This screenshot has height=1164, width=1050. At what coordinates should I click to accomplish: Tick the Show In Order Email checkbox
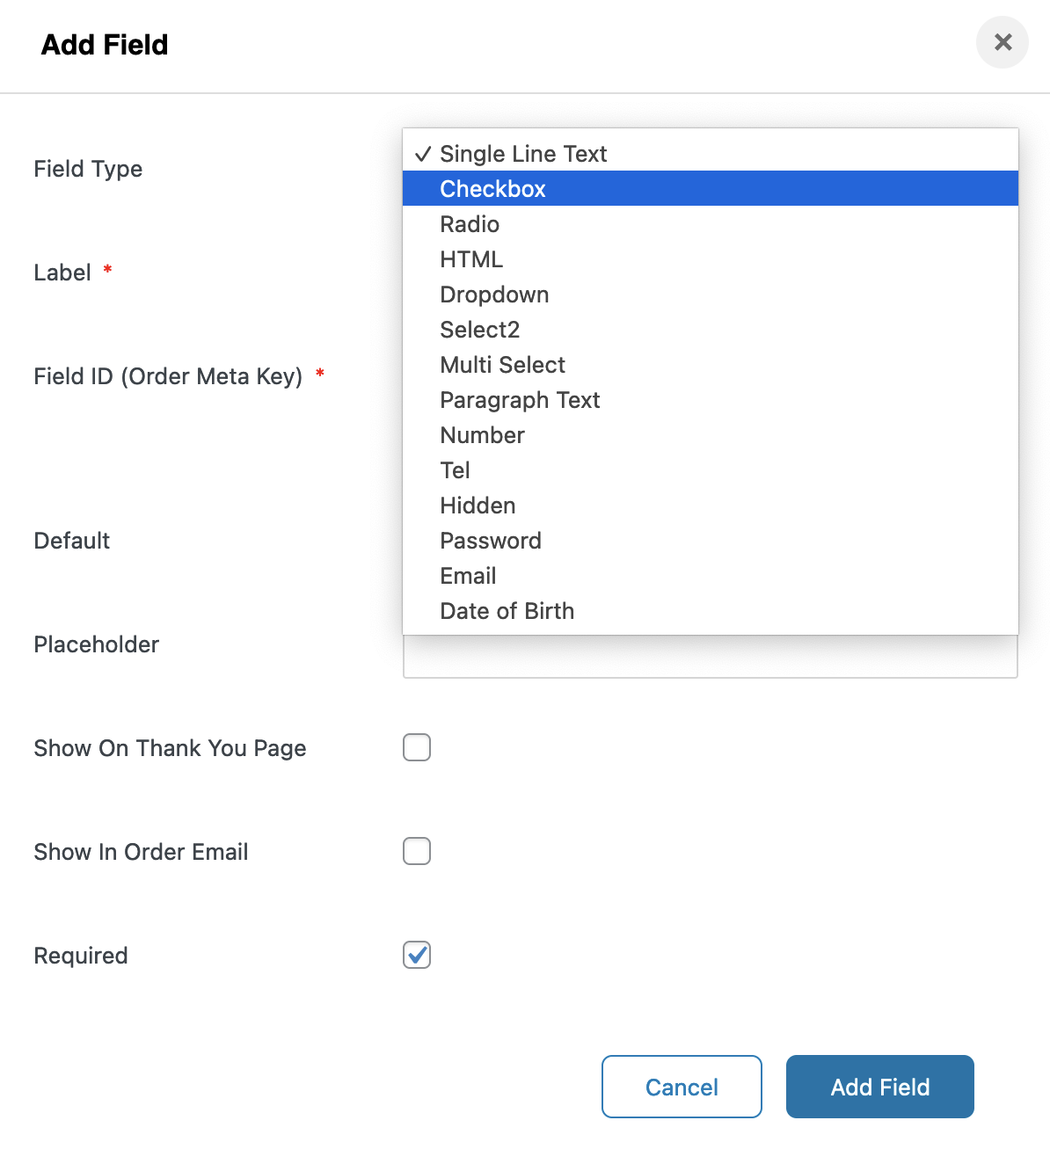click(417, 851)
